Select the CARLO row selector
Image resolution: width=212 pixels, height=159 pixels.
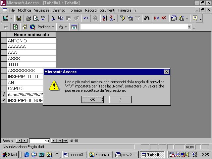[4, 88]
